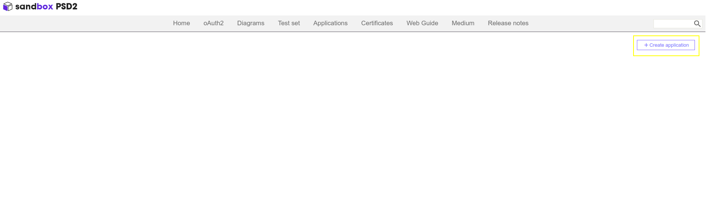The height and width of the screenshot is (217, 716).
Task: Visit the Web Guide page
Action: (422, 23)
